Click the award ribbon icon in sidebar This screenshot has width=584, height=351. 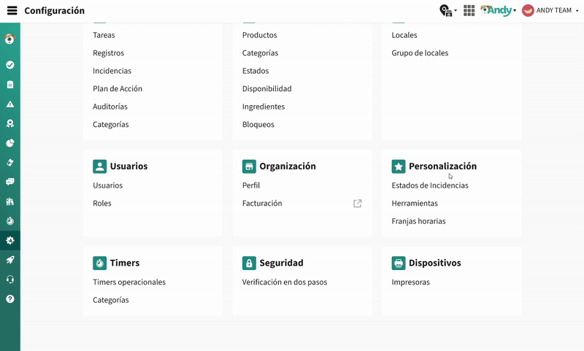point(10,123)
